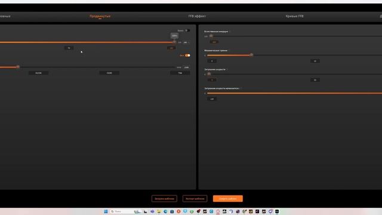
Task: Switch to the Продвинутые tab
Action: (x=100, y=16)
